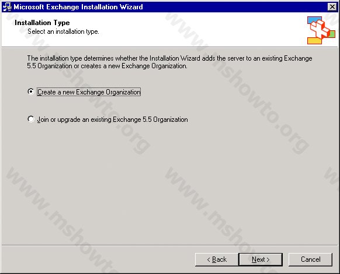
Task: Proceed with the Next button
Action: point(261,259)
